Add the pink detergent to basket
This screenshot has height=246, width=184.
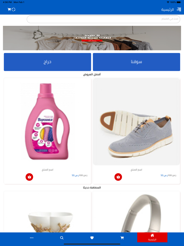pos(29,177)
